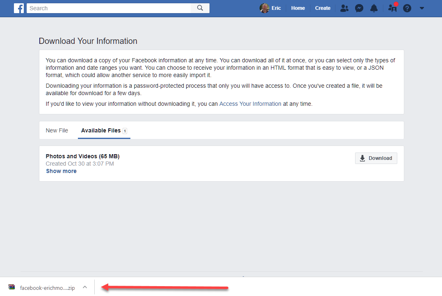The height and width of the screenshot is (296, 442).
Task: Open the Notifications bell icon
Action: point(374,8)
